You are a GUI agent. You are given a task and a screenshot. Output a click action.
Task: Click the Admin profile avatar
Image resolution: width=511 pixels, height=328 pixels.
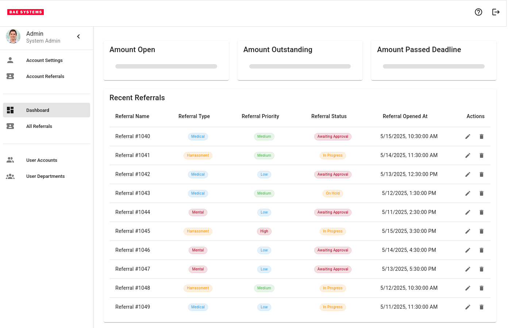point(13,36)
